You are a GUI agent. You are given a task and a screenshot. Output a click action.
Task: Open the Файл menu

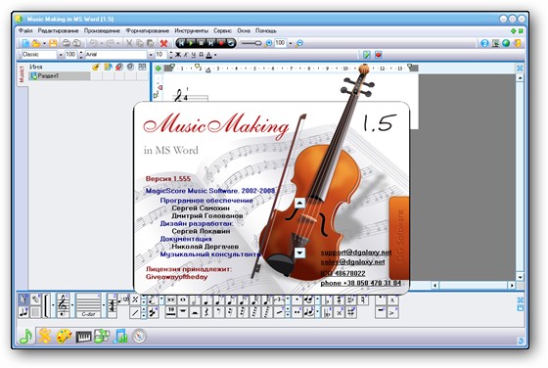point(25,30)
